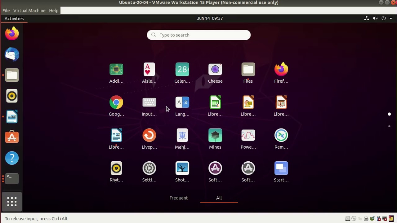Click VMware message log note icon
This screenshot has height=223, width=397.
tap(391, 218)
